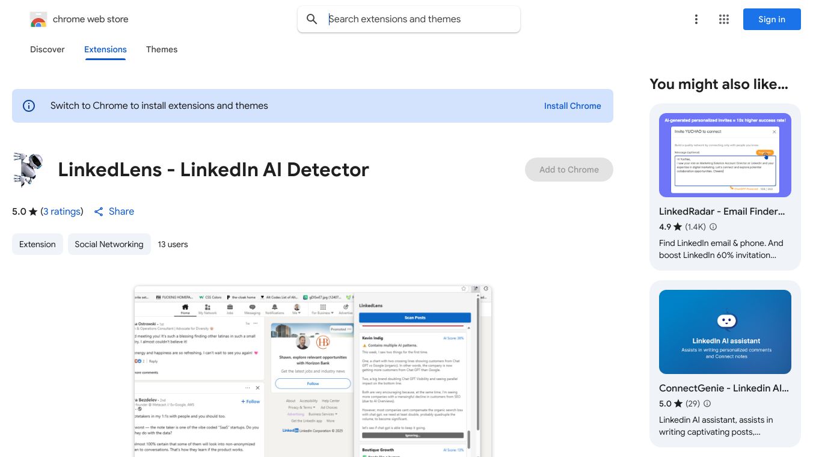Click the info icon beside LinkedRadar's (1.4K) ratings

coord(713,227)
